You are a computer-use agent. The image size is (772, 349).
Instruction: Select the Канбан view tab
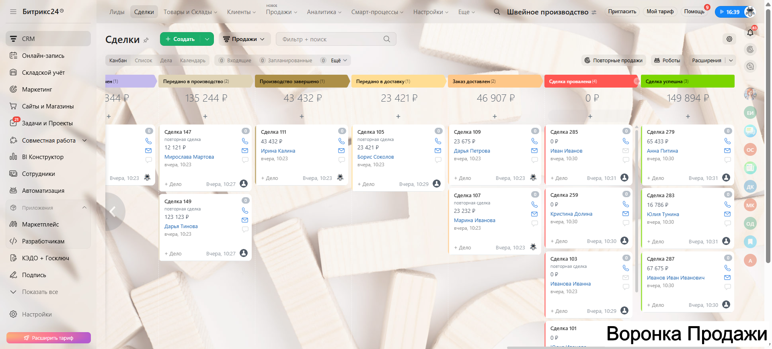click(x=118, y=61)
